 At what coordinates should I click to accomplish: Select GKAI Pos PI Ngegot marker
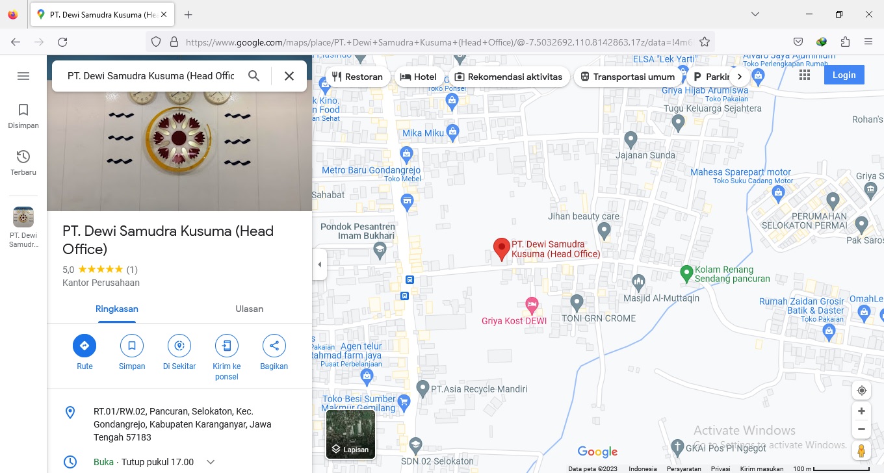tap(677, 447)
